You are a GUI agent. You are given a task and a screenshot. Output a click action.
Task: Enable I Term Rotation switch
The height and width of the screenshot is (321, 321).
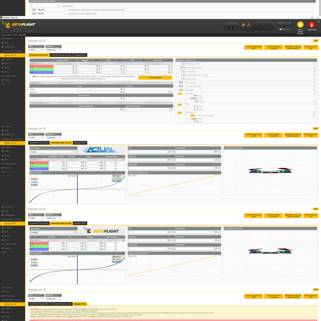tap(180, 83)
